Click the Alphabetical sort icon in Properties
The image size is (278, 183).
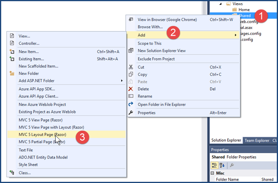click(222, 165)
